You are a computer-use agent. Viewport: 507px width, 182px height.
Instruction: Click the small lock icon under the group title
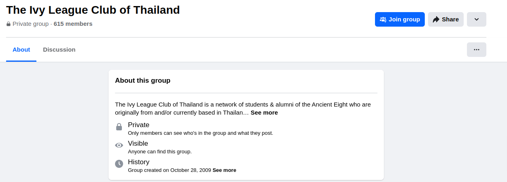[x=9, y=24]
